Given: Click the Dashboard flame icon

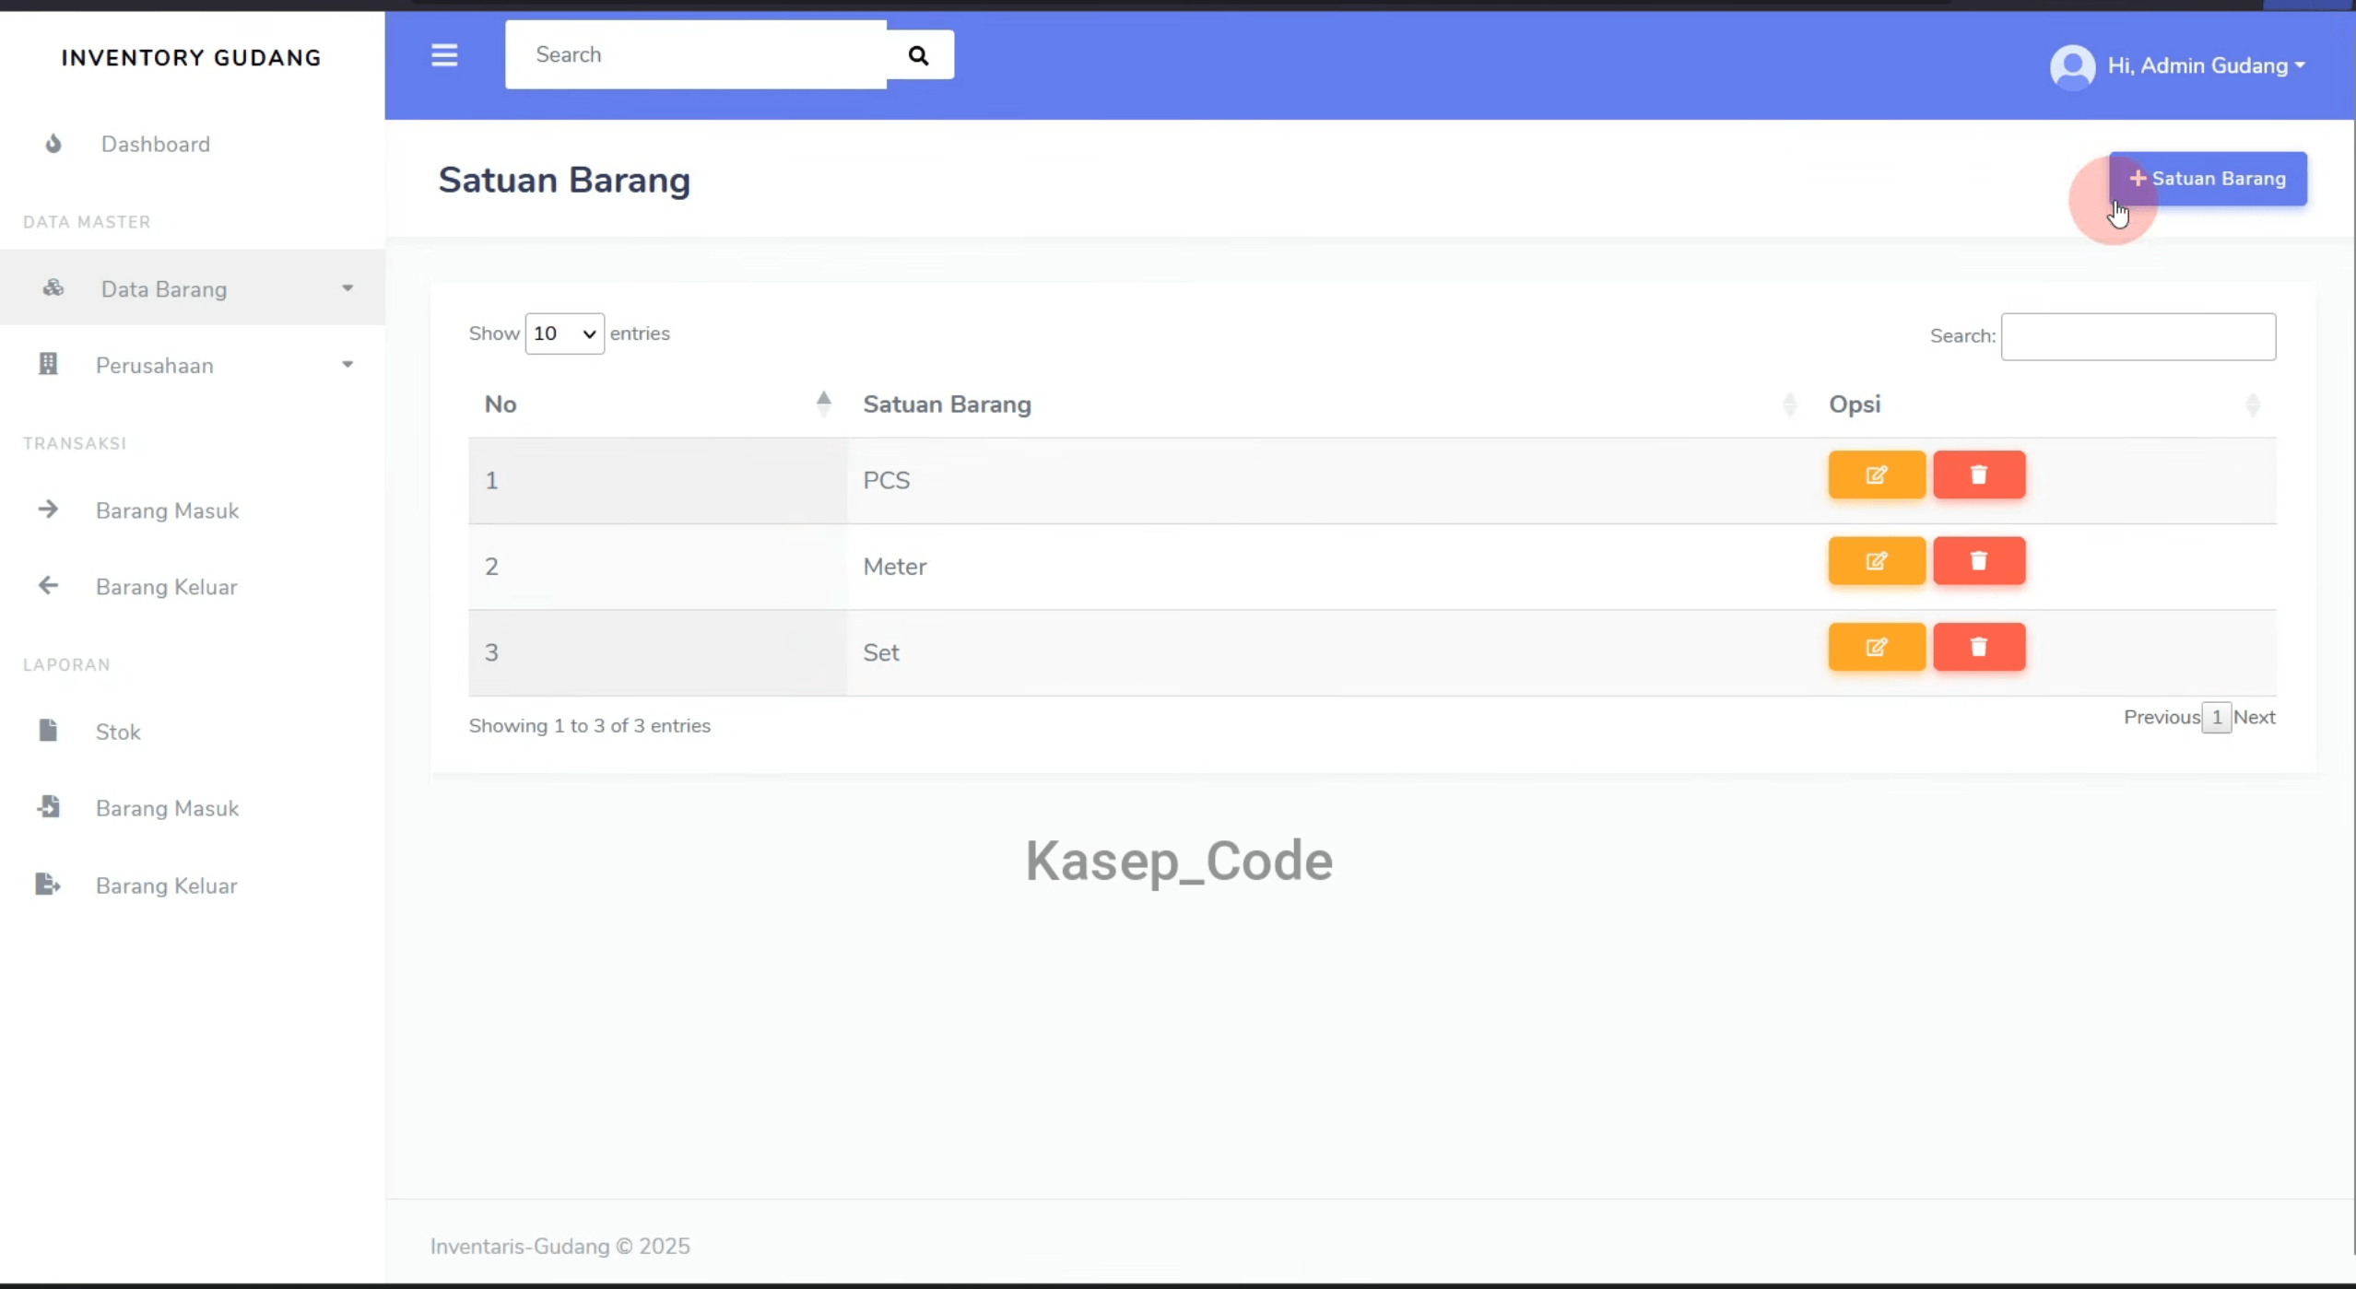Looking at the screenshot, I should 53,144.
